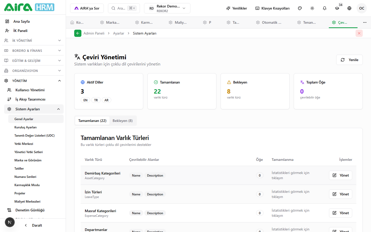Select Tatiller

pos(36,168)
